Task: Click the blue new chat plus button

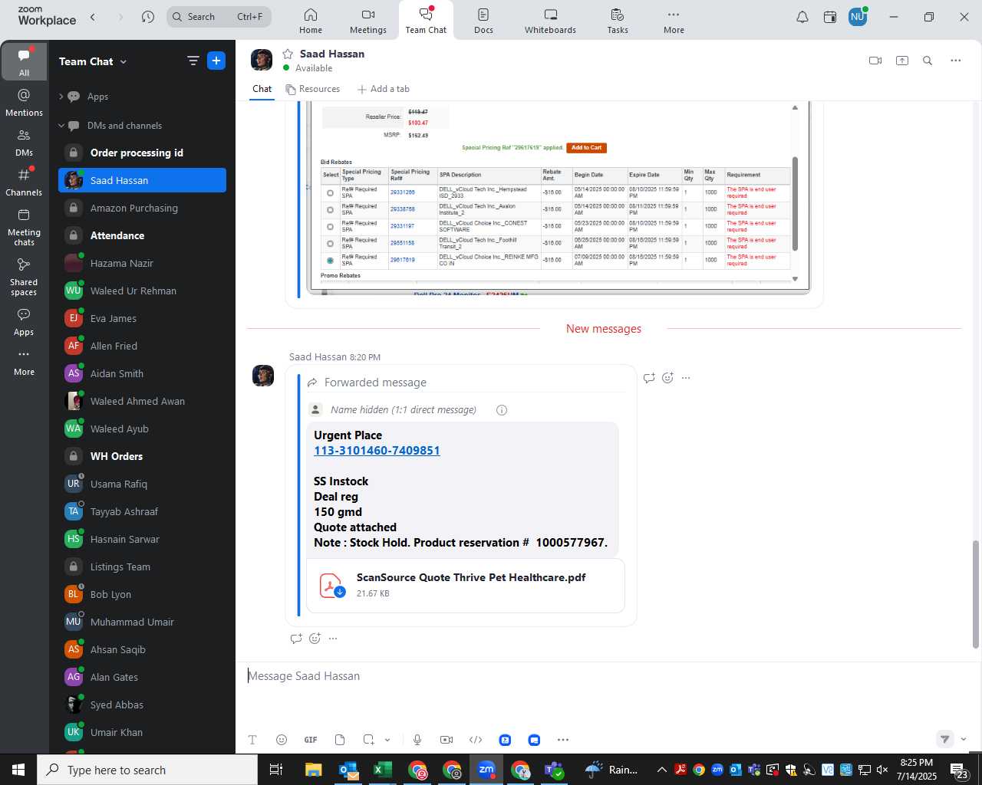Action: click(216, 61)
